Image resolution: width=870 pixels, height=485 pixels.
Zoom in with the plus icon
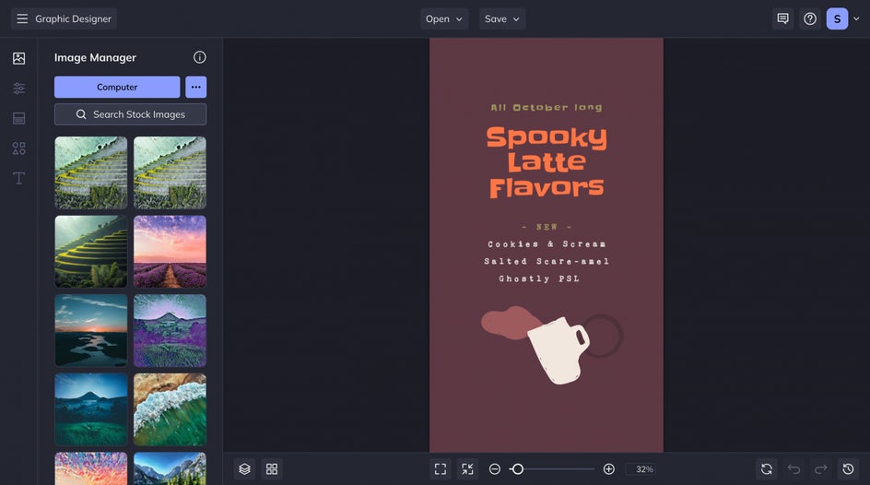pos(608,469)
